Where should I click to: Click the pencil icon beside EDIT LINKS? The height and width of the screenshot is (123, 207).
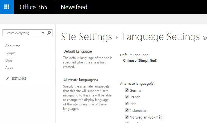tap(8, 78)
